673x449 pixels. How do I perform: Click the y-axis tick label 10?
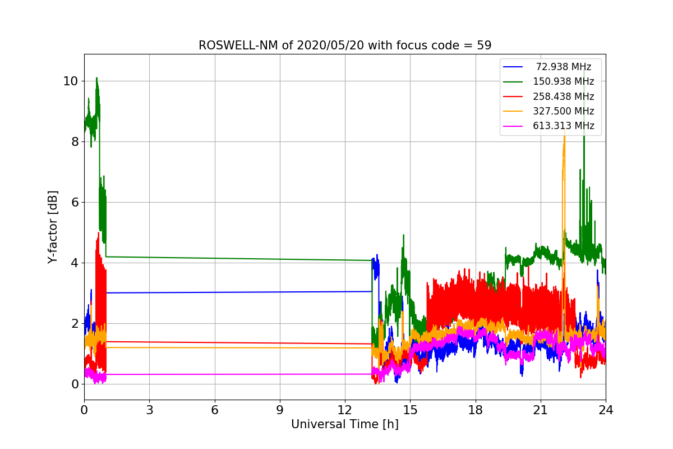click(x=71, y=81)
